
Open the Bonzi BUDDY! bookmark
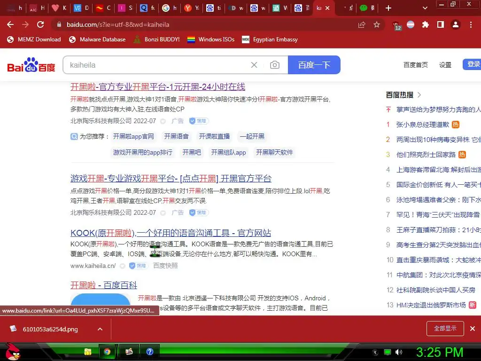pos(157,39)
